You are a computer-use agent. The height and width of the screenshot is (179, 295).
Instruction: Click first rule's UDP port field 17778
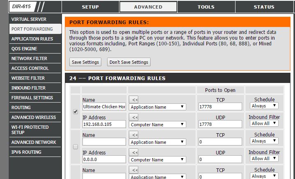(x=220, y=124)
